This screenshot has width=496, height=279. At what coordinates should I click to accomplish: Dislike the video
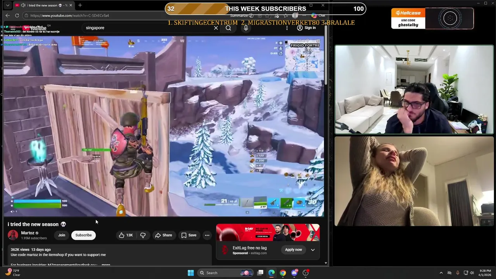[143, 235]
